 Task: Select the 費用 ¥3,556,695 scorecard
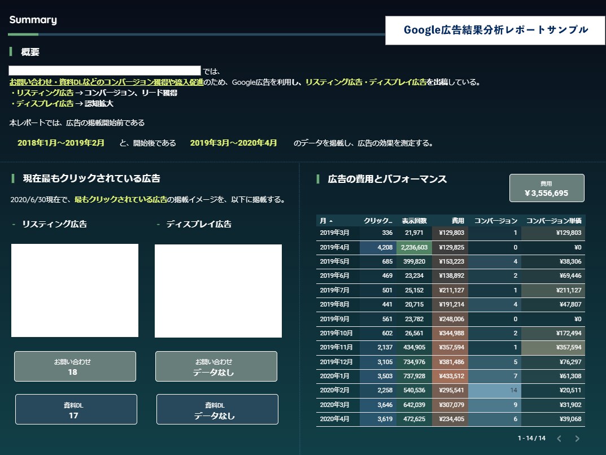547,188
